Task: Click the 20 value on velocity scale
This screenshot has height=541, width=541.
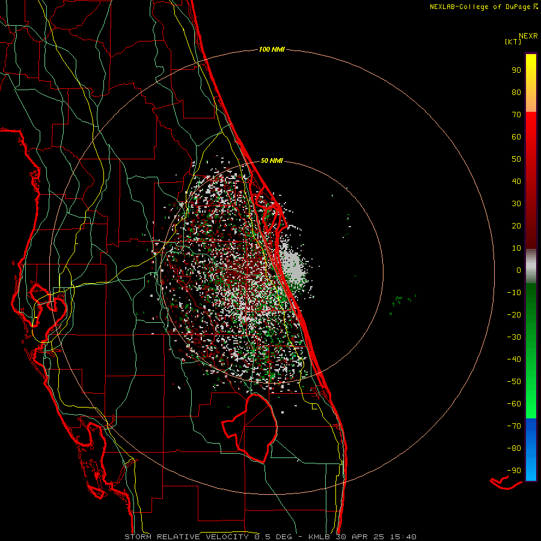Action: coord(516,226)
